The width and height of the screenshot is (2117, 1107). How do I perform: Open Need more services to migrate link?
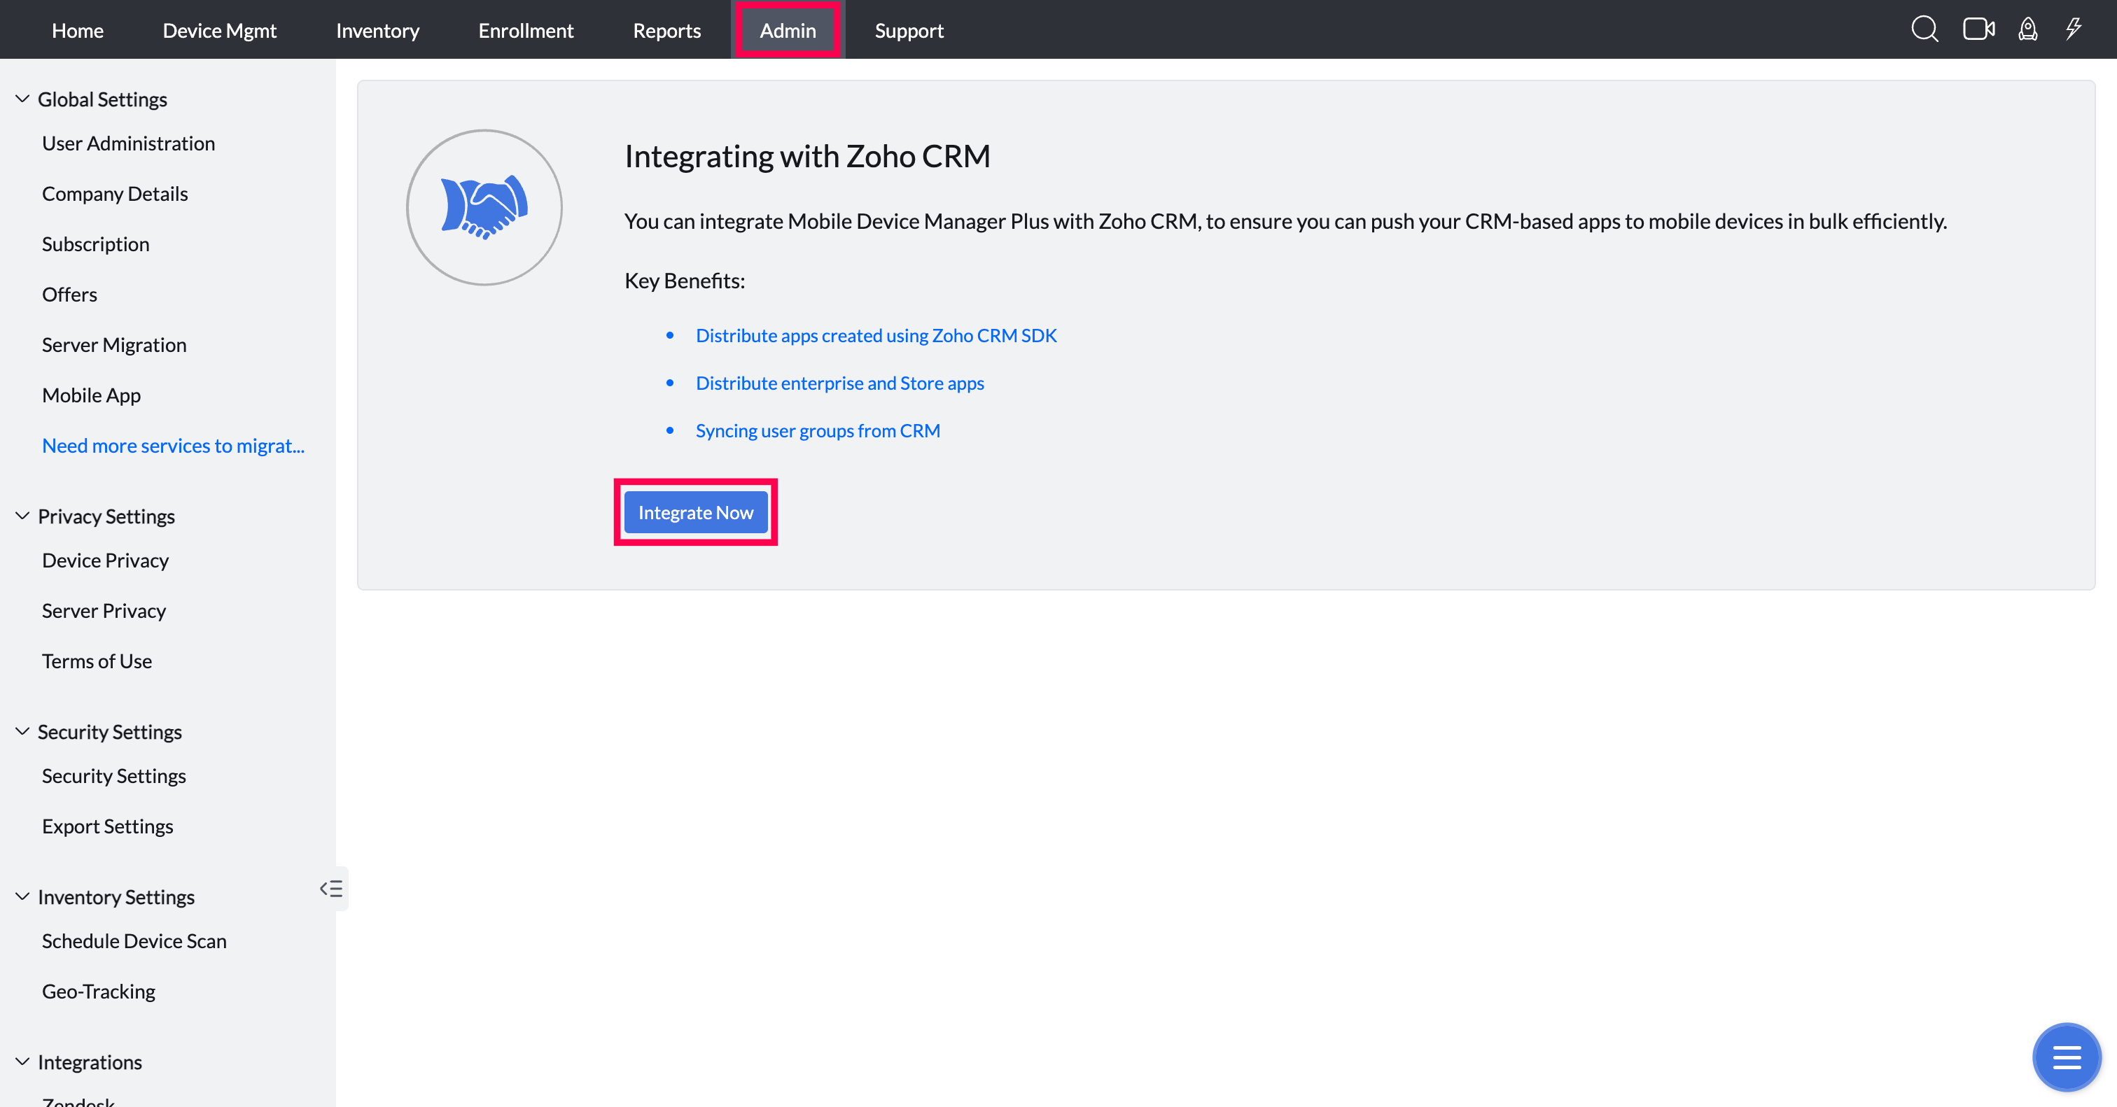(x=174, y=446)
